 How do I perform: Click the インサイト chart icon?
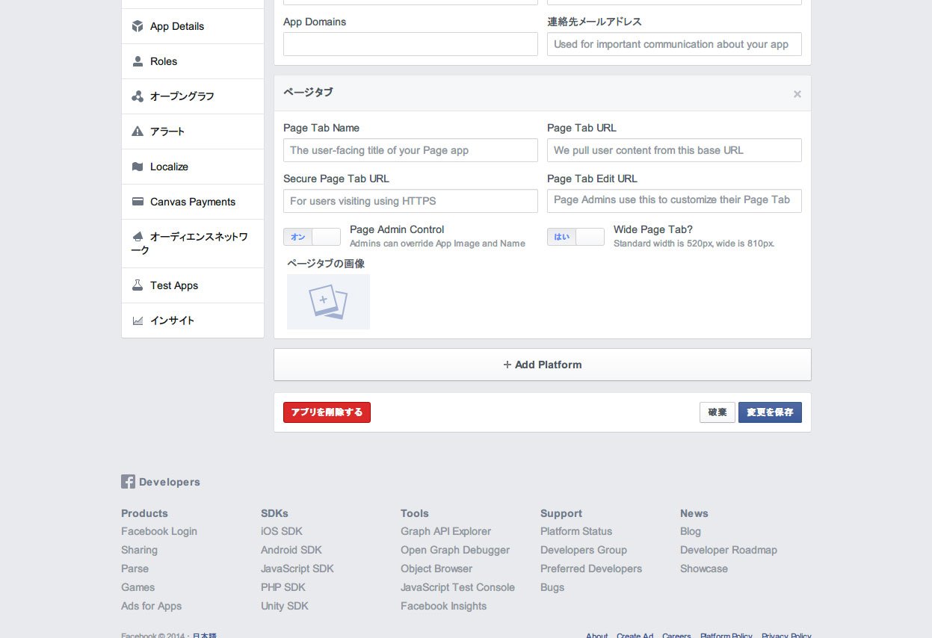tap(138, 320)
